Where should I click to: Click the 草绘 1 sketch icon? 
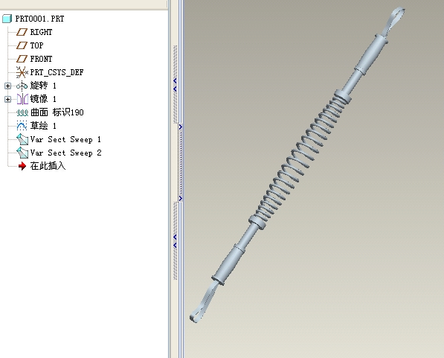22,126
